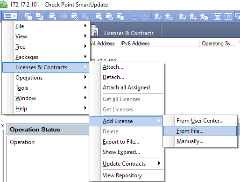The image size is (240, 182).
Task: Click the Operating Sy... column header
Action: click(x=218, y=44)
